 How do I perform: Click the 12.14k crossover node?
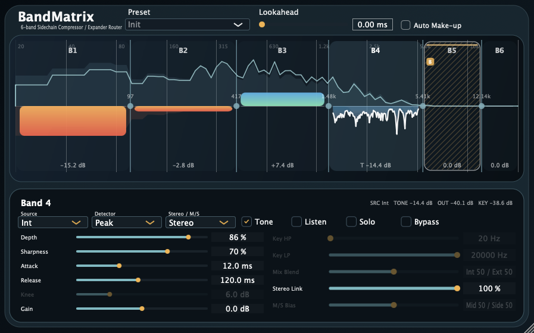(x=482, y=106)
